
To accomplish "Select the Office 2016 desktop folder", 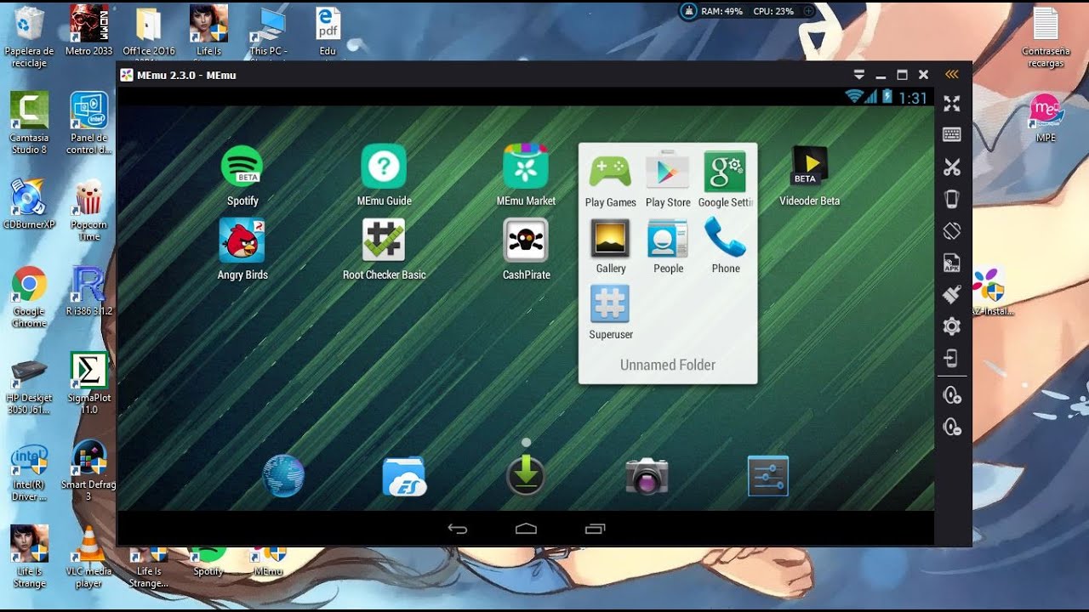I will [149, 31].
